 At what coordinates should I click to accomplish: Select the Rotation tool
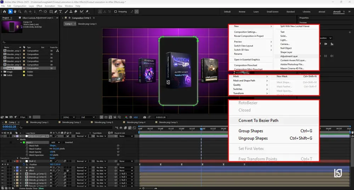(40, 12)
